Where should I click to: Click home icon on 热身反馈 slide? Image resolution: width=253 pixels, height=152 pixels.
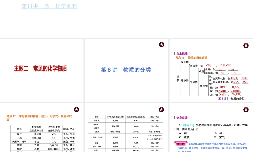pos(246,110)
